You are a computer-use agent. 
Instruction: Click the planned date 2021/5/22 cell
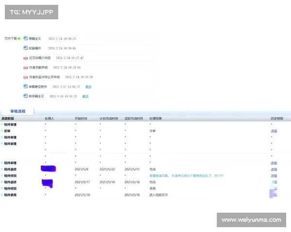107,169
